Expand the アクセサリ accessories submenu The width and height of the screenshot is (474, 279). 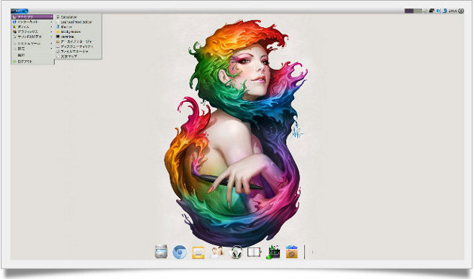click(x=32, y=17)
